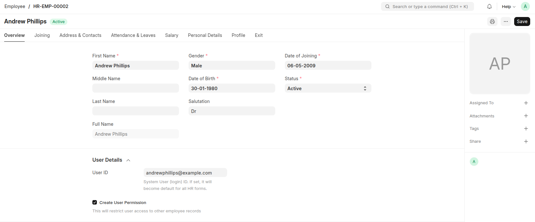Screen dimensions: 535x222
Task: Click the User Details heading text
Action: tap(107, 160)
